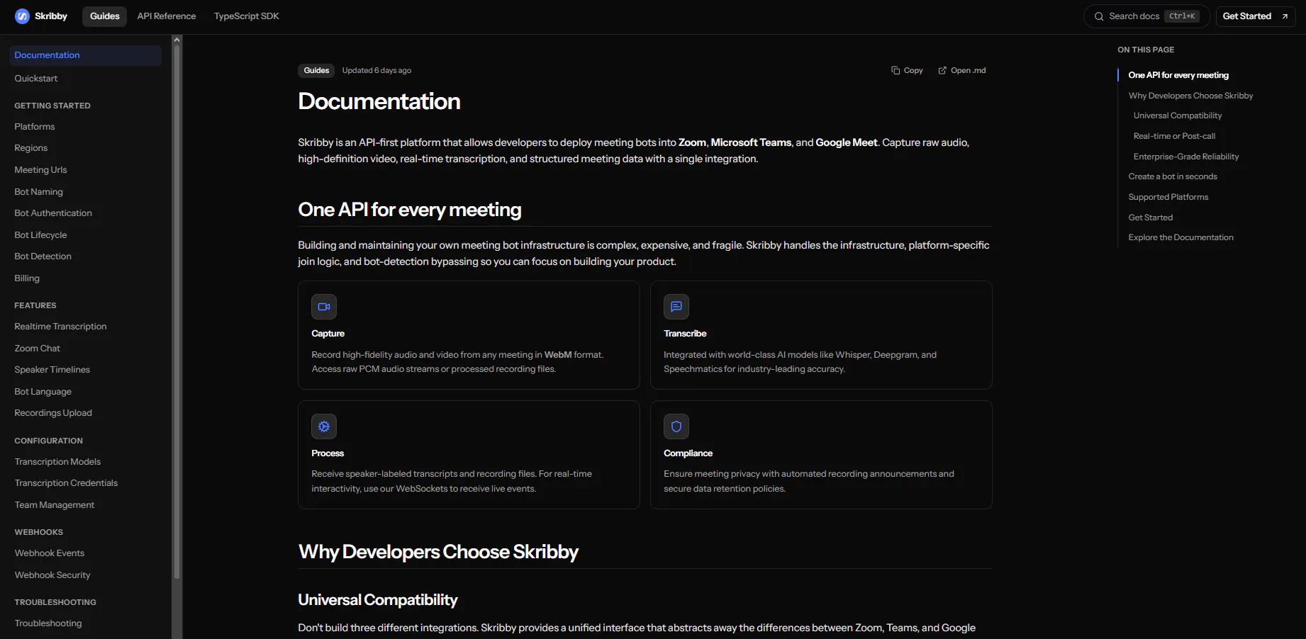Click the Compliance shield icon

click(x=676, y=426)
